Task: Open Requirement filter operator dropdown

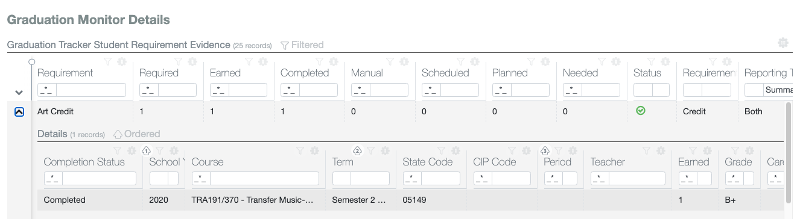Action: click(47, 90)
